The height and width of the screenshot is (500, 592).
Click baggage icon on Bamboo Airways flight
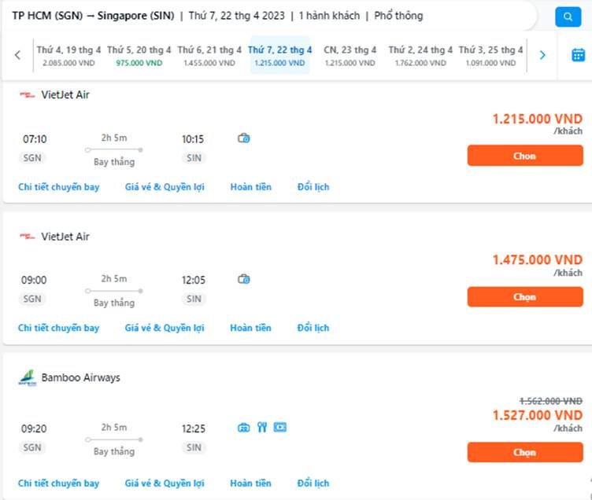pyautogui.click(x=244, y=428)
